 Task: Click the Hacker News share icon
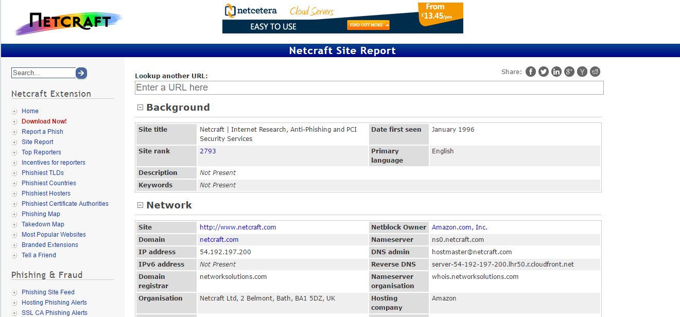coord(582,72)
